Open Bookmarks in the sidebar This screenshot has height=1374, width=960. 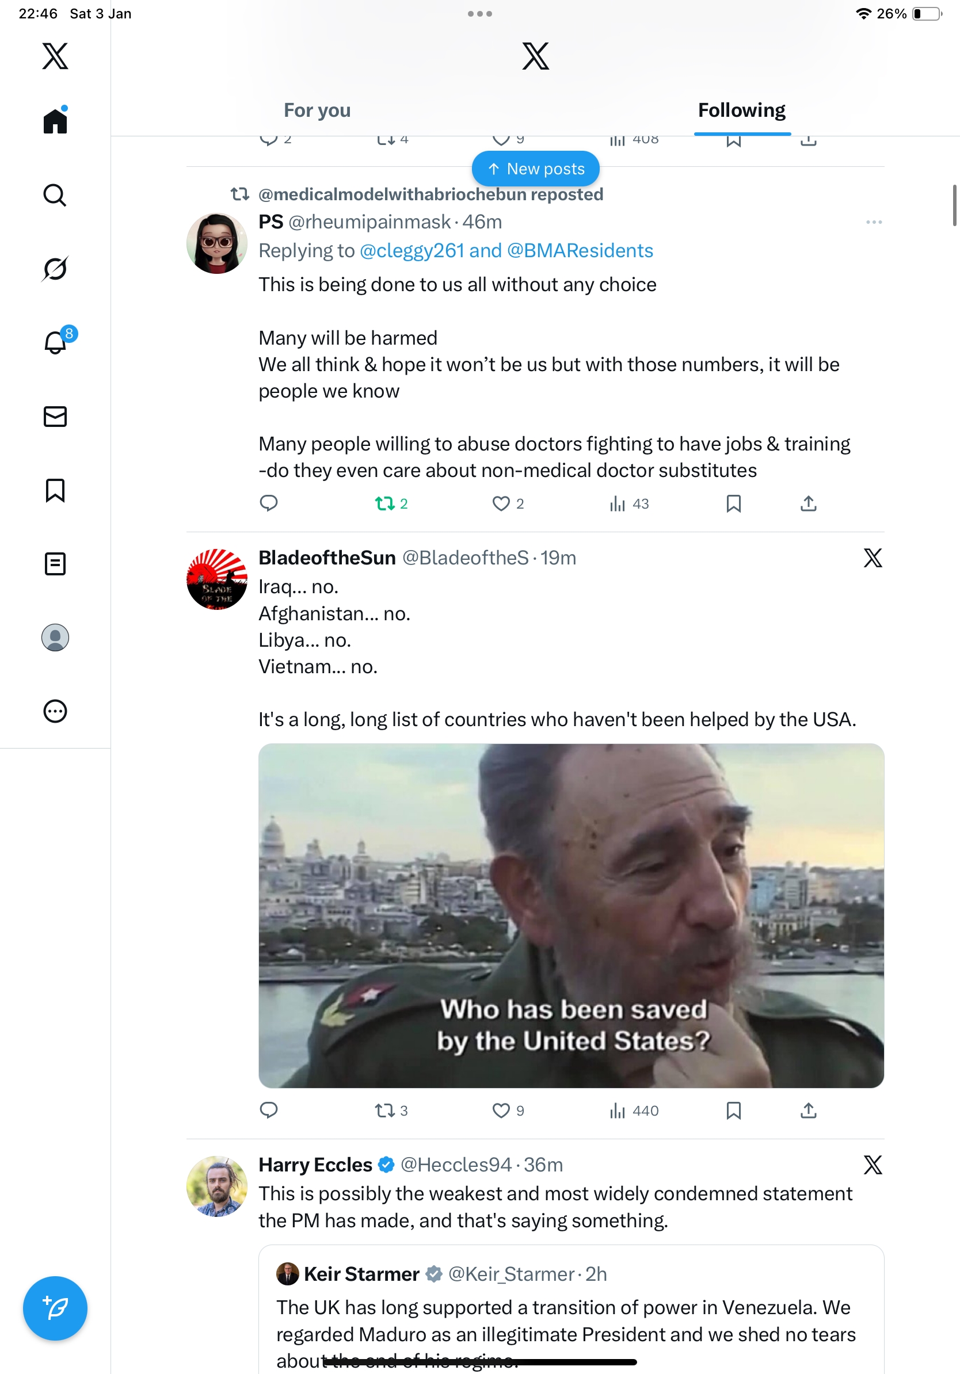tap(55, 490)
